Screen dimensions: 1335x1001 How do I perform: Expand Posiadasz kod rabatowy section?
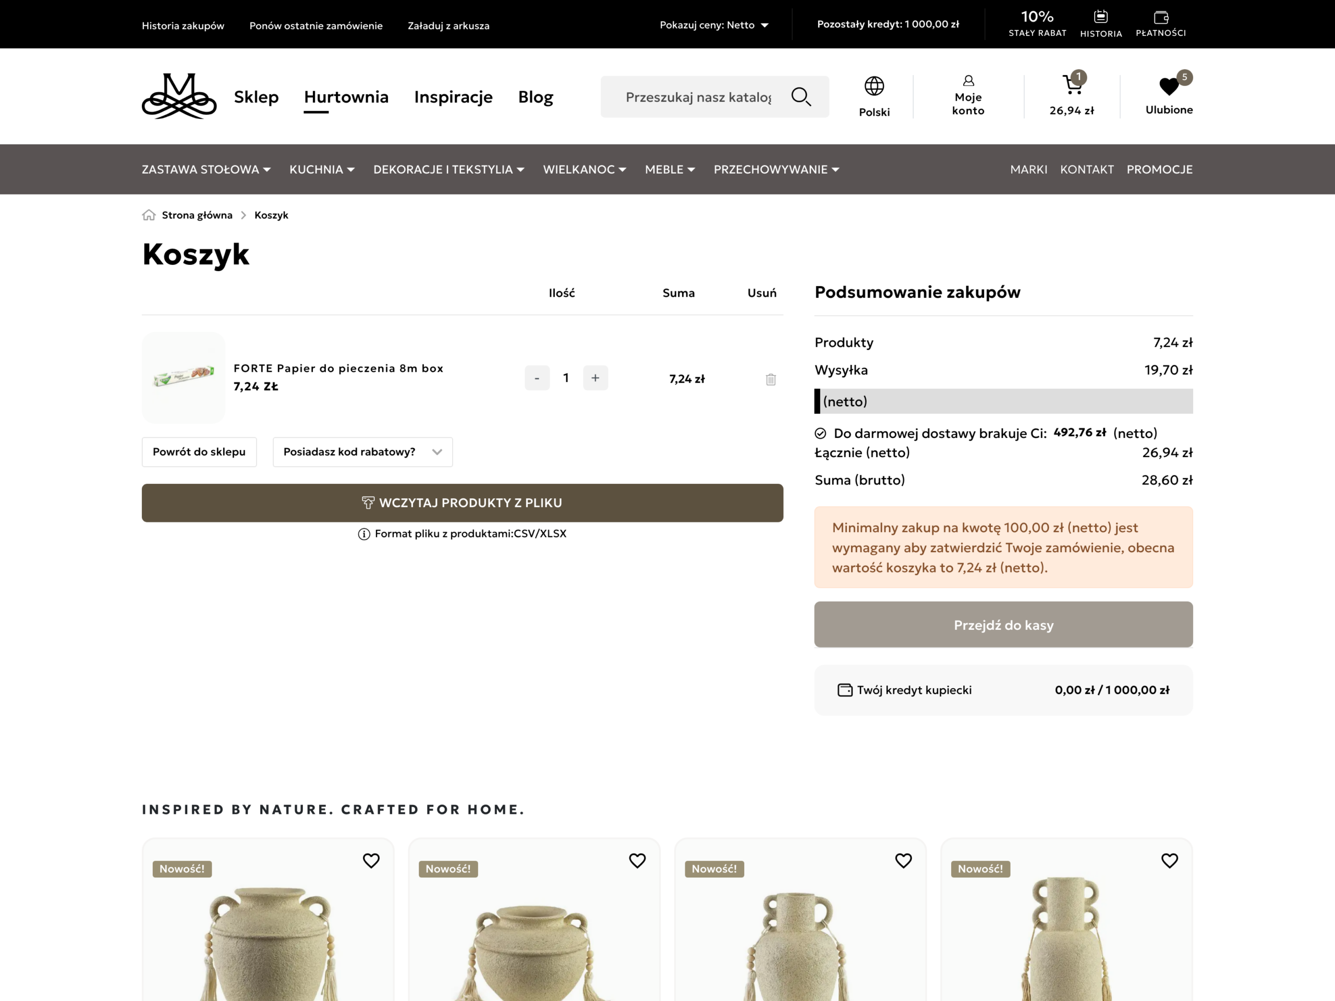coord(363,452)
